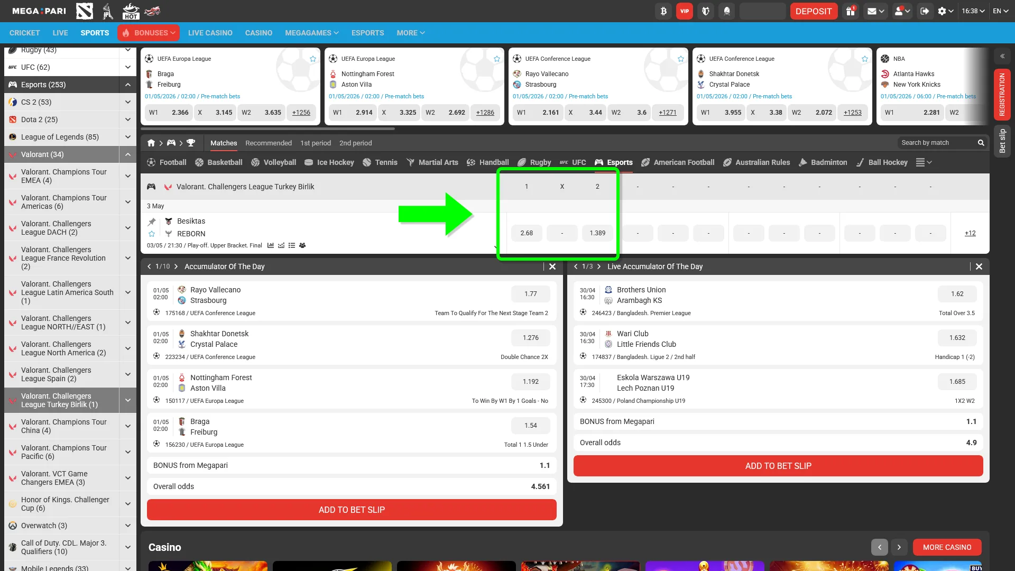The height and width of the screenshot is (571, 1015).
Task: Click the Dota 2 logo shortcut in header
Action: (x=85, y=11)
